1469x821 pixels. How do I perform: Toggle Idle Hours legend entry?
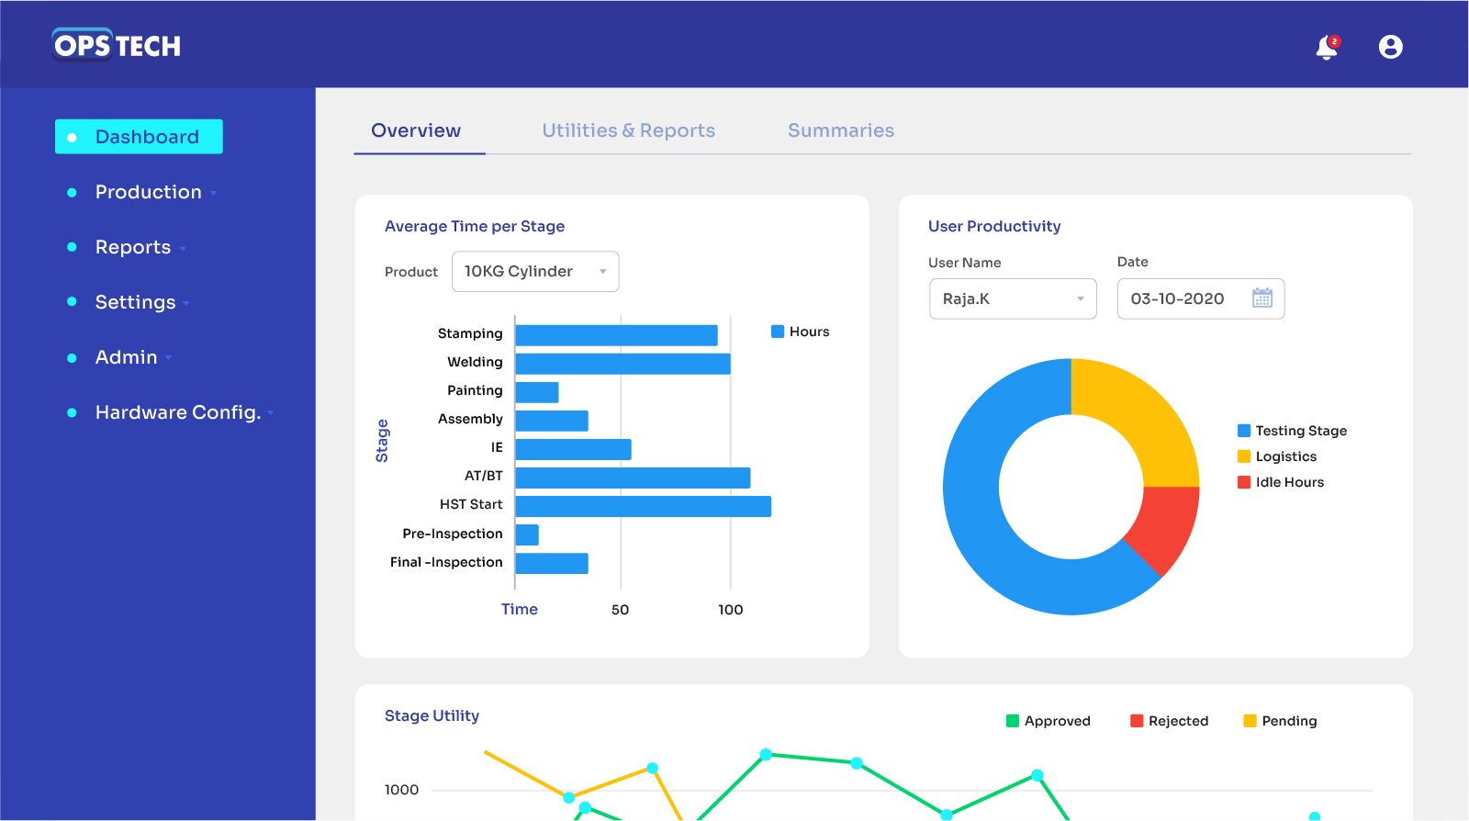(1280, 482)
